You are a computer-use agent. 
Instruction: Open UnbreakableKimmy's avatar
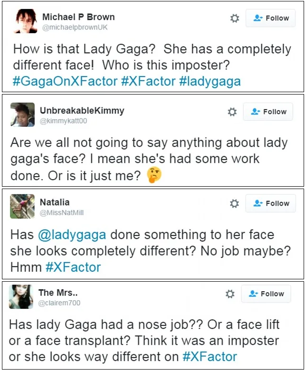[x=22, y=114]
